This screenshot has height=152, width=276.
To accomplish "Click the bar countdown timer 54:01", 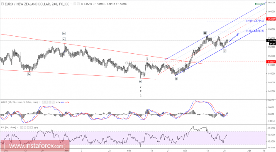I will point(272,44).
